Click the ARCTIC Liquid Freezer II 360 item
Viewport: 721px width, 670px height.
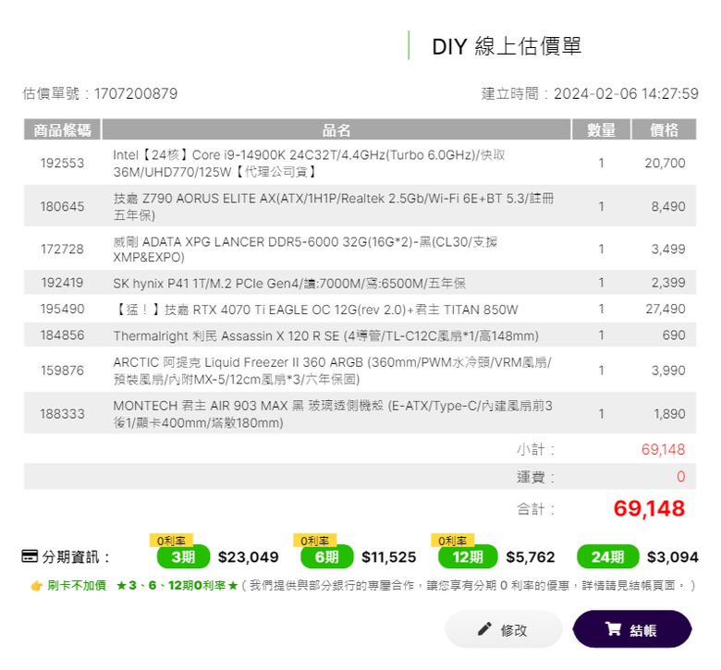(x=332, y=371)
